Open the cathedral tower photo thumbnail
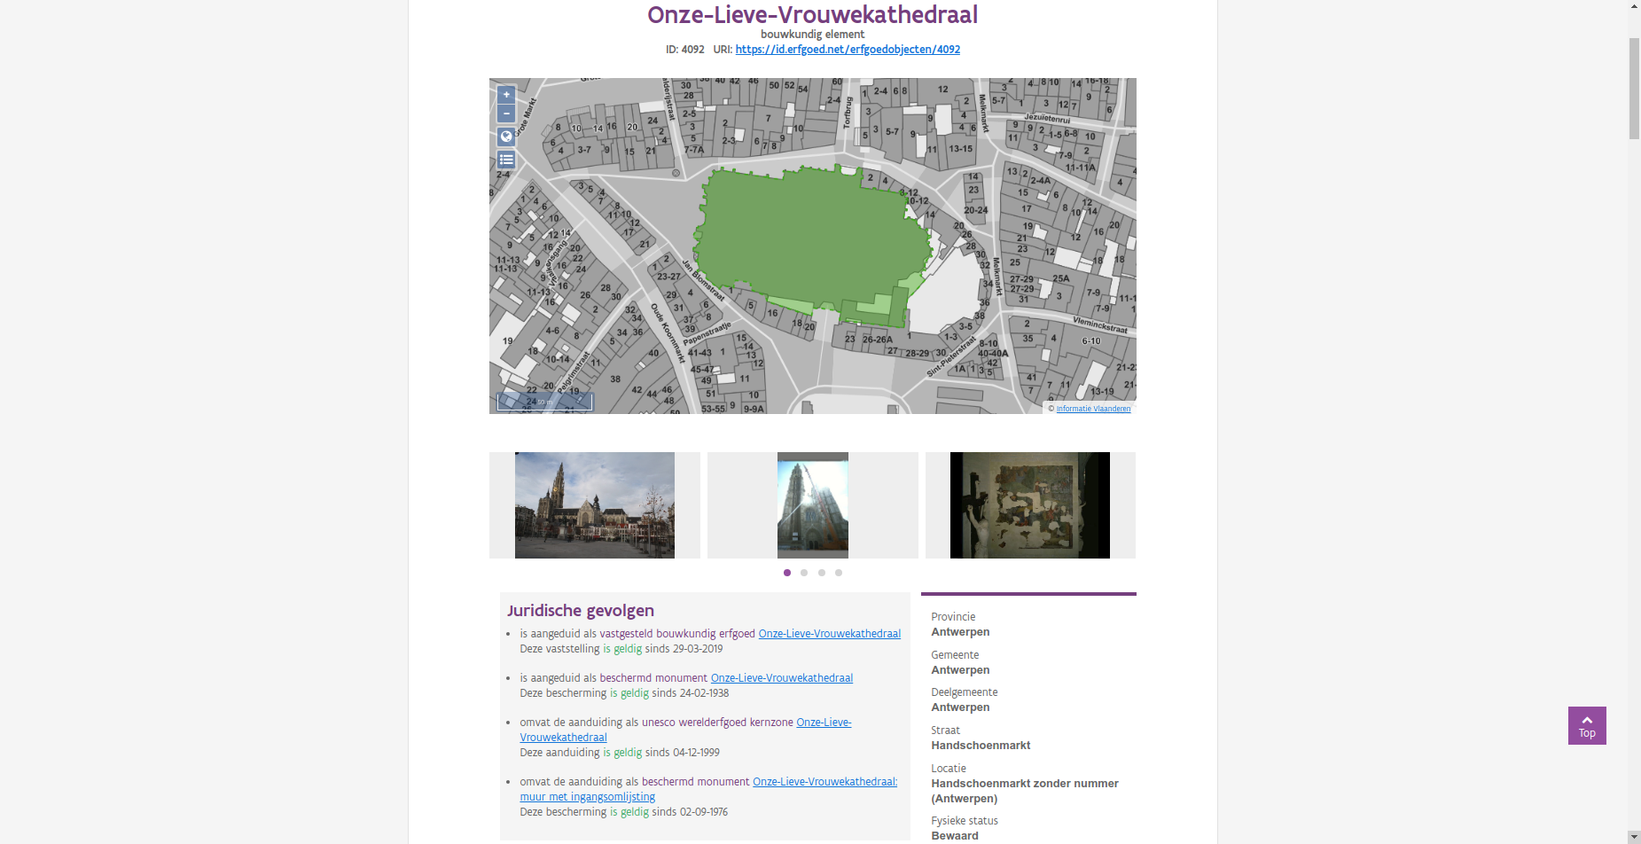 pos(813,505)
